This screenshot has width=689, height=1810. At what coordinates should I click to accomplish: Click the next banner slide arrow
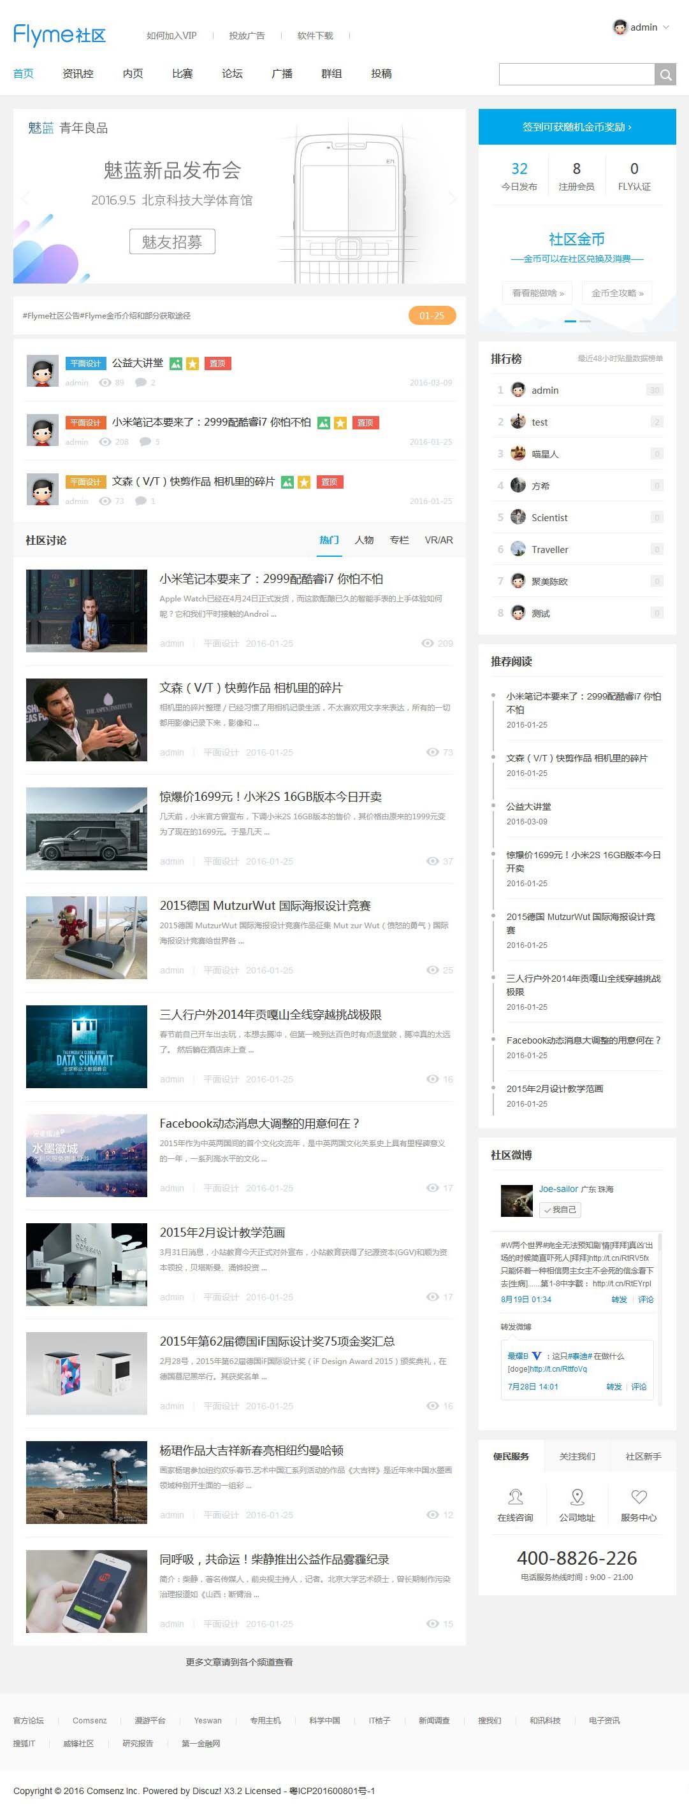[x=452, y=198]
